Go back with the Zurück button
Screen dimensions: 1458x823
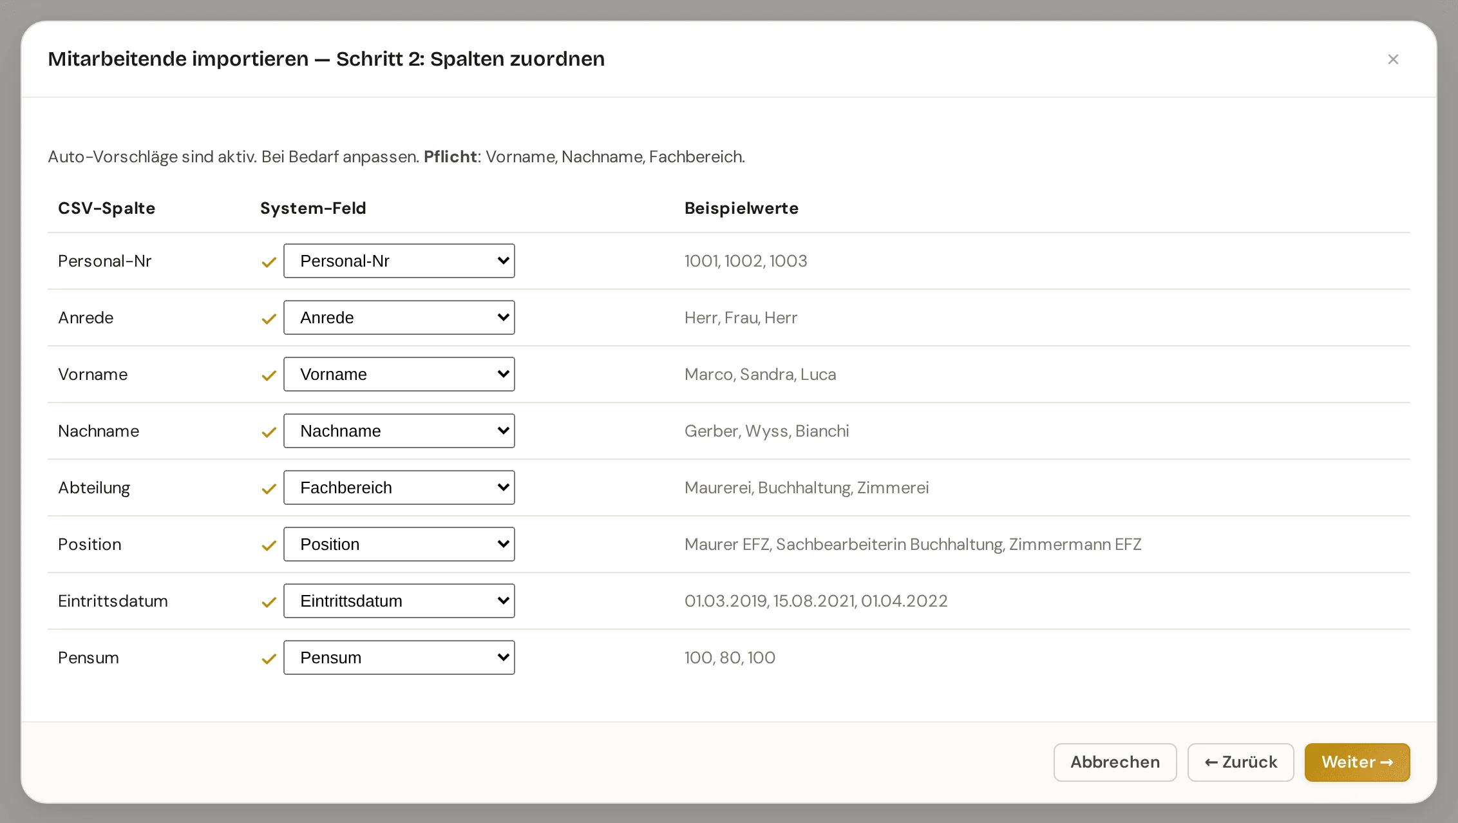click(1240, 762)
